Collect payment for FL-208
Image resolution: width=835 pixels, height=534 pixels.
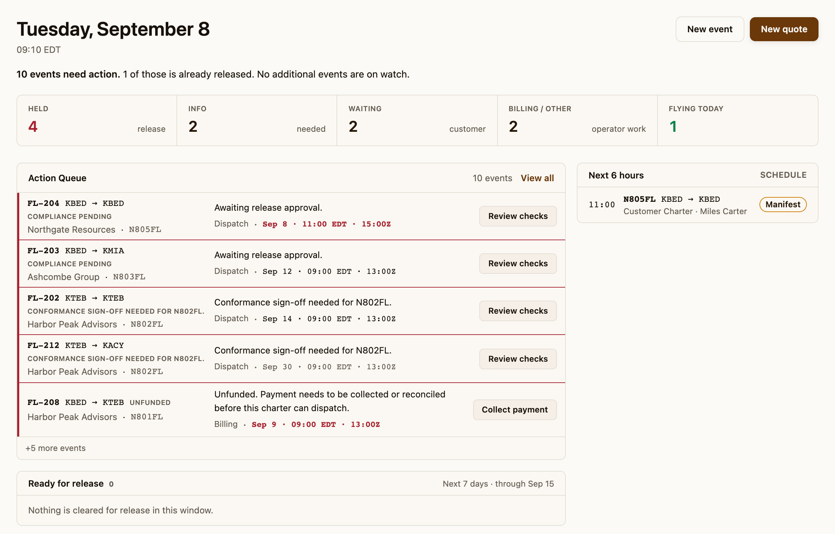coord(514,409)
